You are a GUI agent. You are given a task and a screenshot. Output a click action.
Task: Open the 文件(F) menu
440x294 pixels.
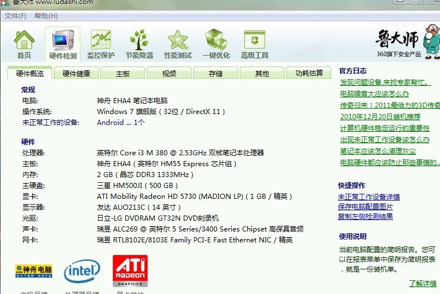(15, 16)
